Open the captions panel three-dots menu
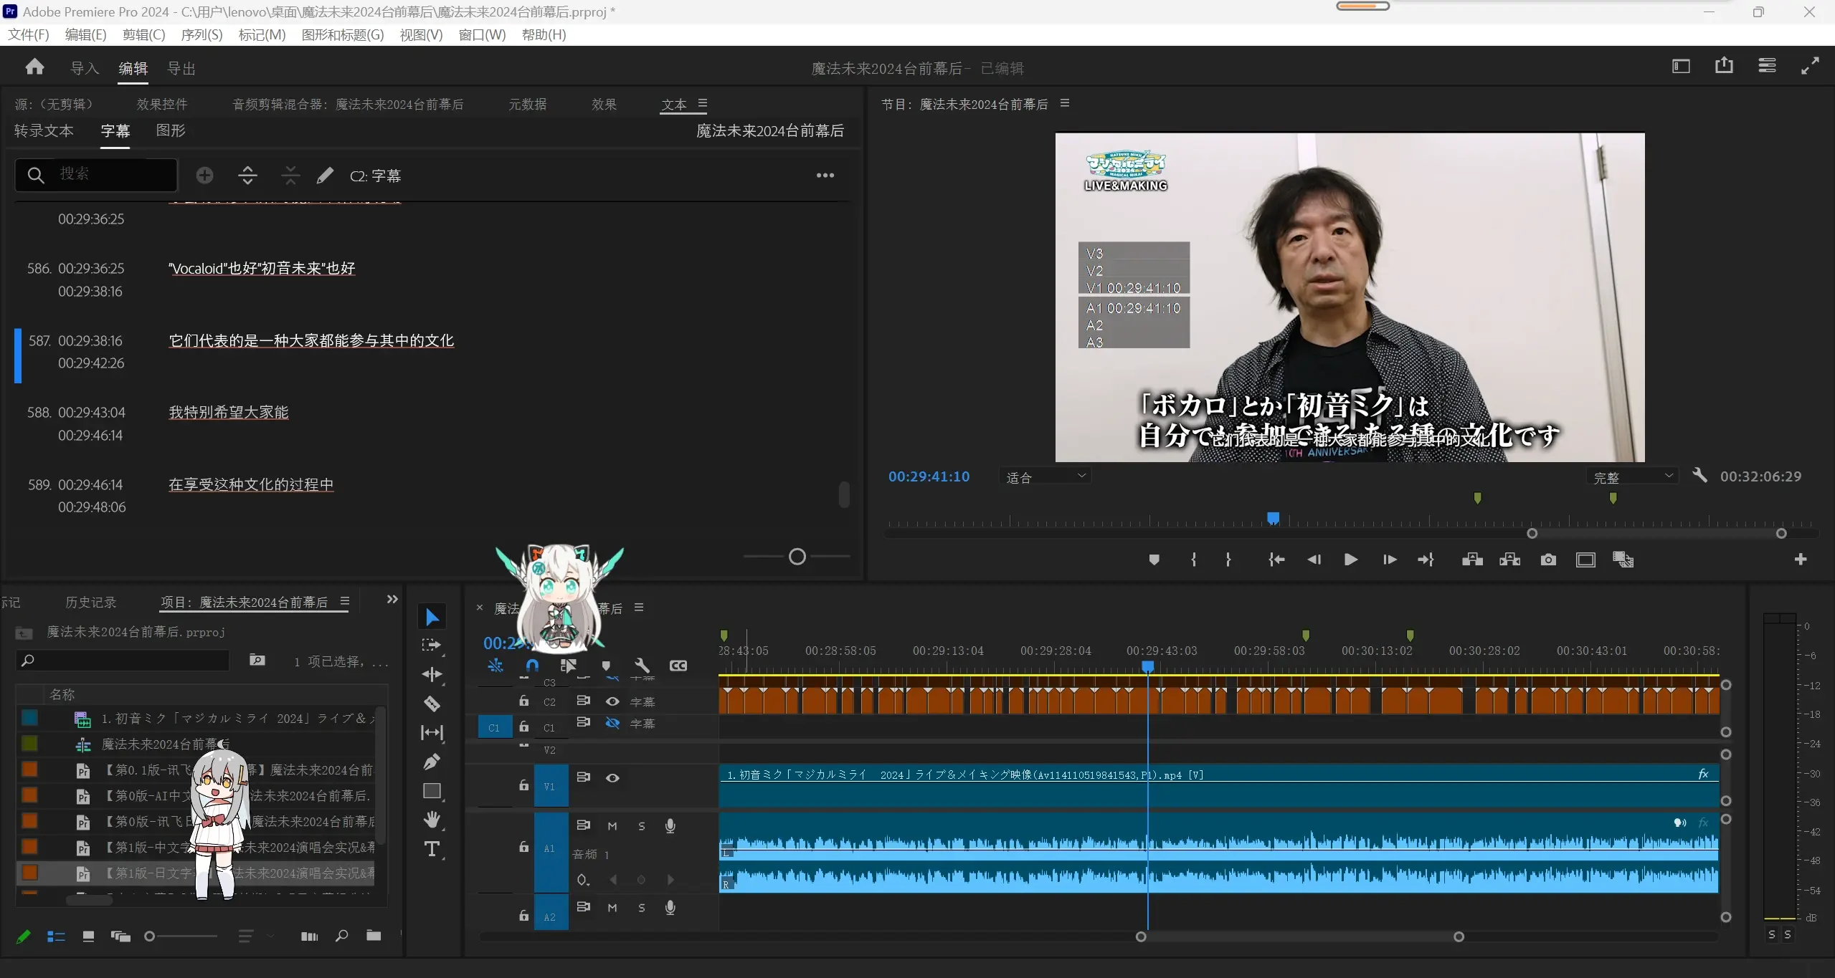 825,176
